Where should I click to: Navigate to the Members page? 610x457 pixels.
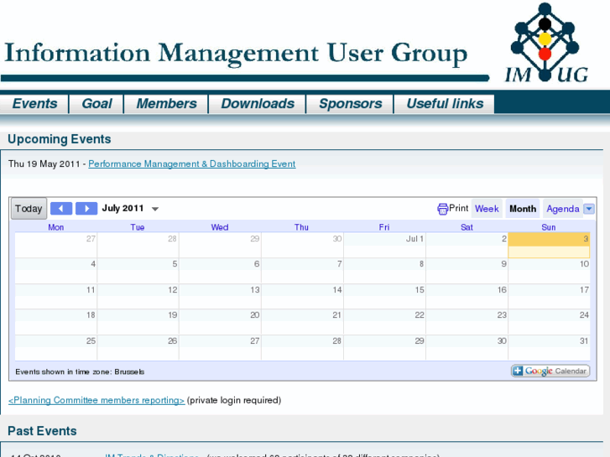tap(166, 104)
